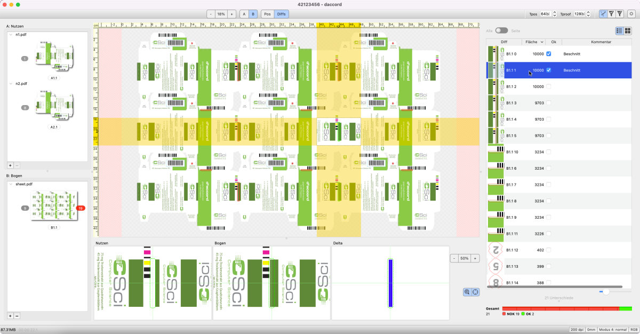Check Ok for row B1.1 10
This screenshot has width=640, height=334.
[x=548, y=152]
